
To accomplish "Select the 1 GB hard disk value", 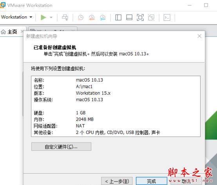I will [81, 113].
